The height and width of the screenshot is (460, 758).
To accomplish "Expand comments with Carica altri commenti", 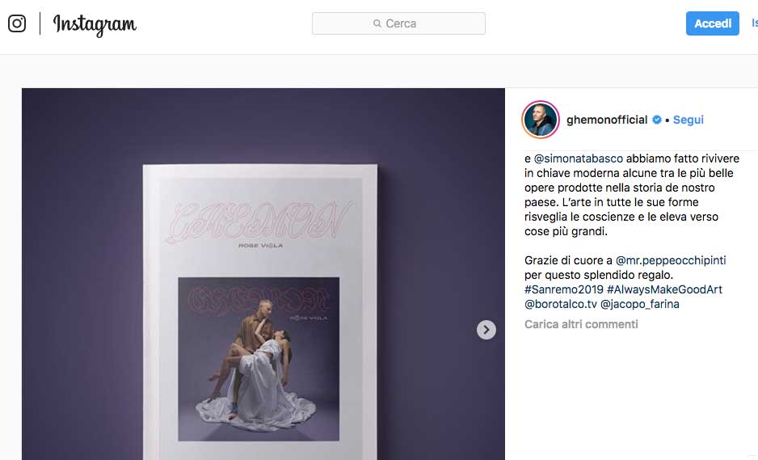I will tap(581, 324).
